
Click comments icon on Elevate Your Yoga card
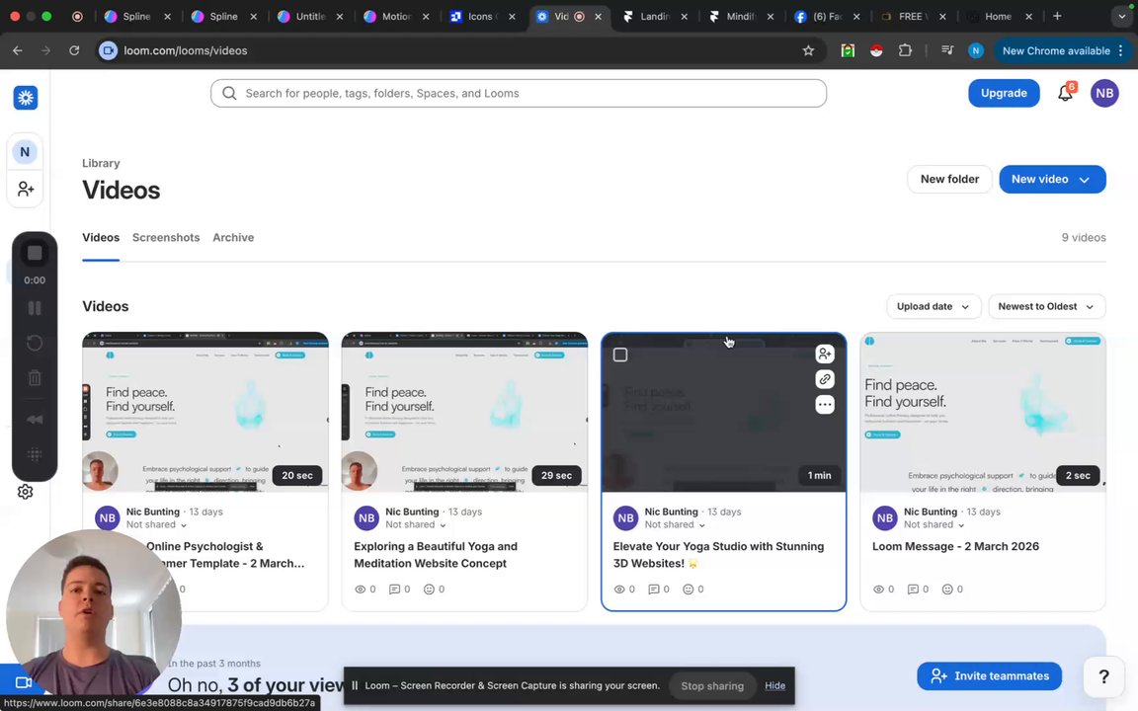point(653,590)
